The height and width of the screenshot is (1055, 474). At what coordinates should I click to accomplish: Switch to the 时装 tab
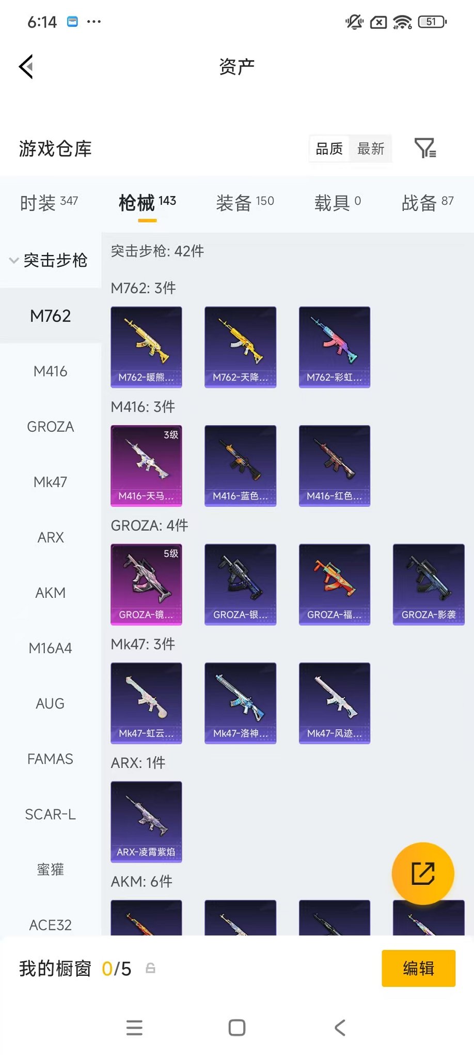(49, 203)
